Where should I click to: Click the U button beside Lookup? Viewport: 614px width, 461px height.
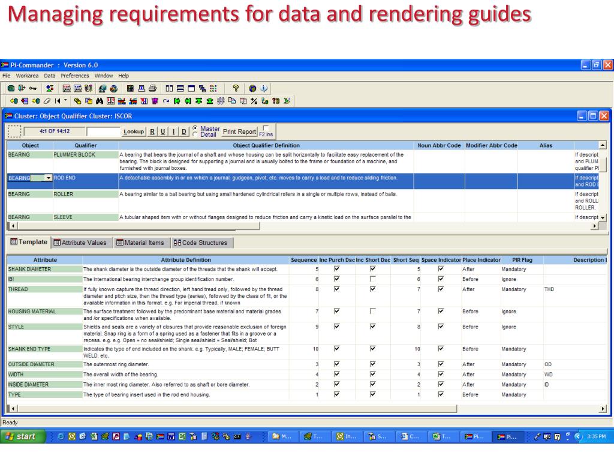coord(163,131)
